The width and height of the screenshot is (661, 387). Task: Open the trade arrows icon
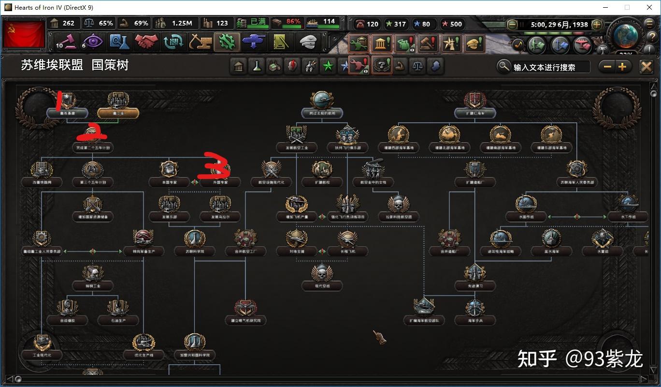[173, 42]
